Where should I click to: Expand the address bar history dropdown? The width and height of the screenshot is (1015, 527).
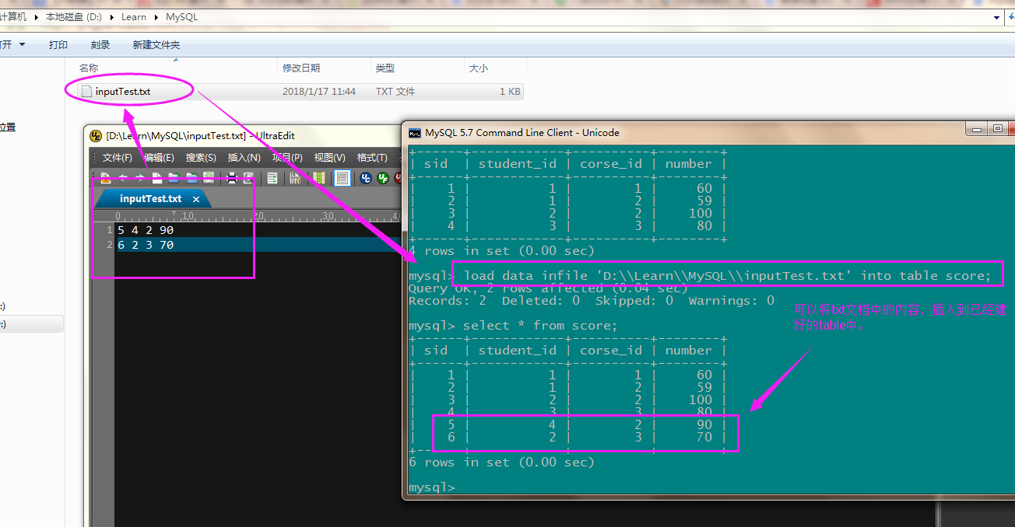point(997,17)
